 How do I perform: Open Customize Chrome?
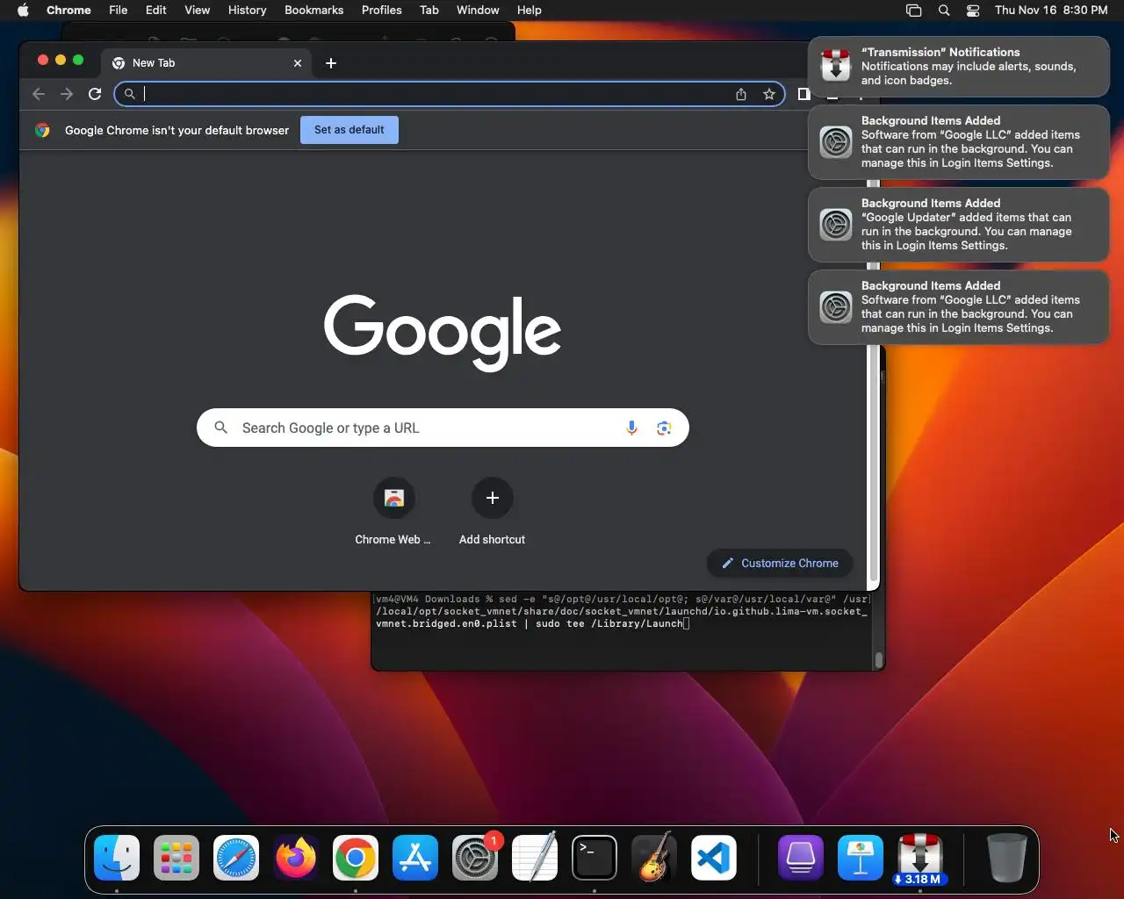(780, 564)
